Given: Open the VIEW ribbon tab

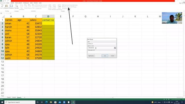Looking at the screenshot, I should [x=40, y=3].
